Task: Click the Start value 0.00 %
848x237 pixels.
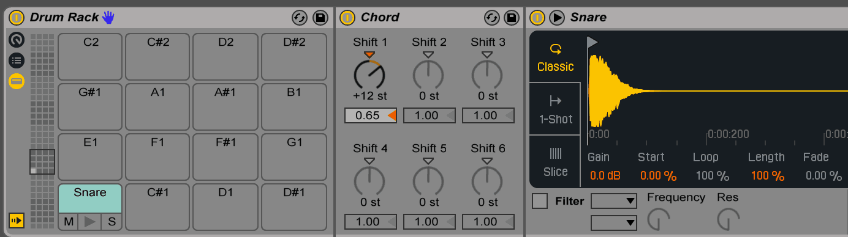Action: click(658, 176)
